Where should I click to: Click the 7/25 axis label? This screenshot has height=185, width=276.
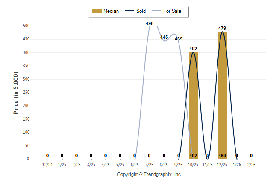tap(150, 164)
